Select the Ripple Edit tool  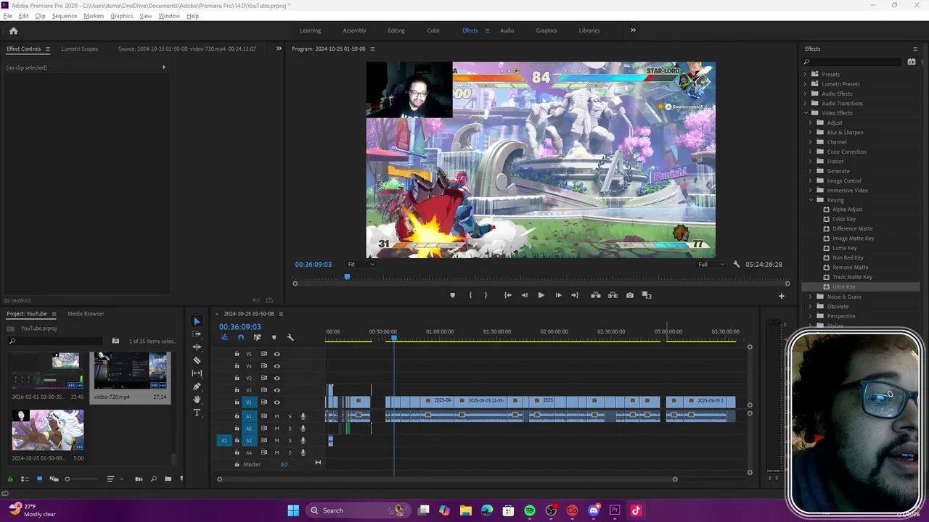coord(197,347)
